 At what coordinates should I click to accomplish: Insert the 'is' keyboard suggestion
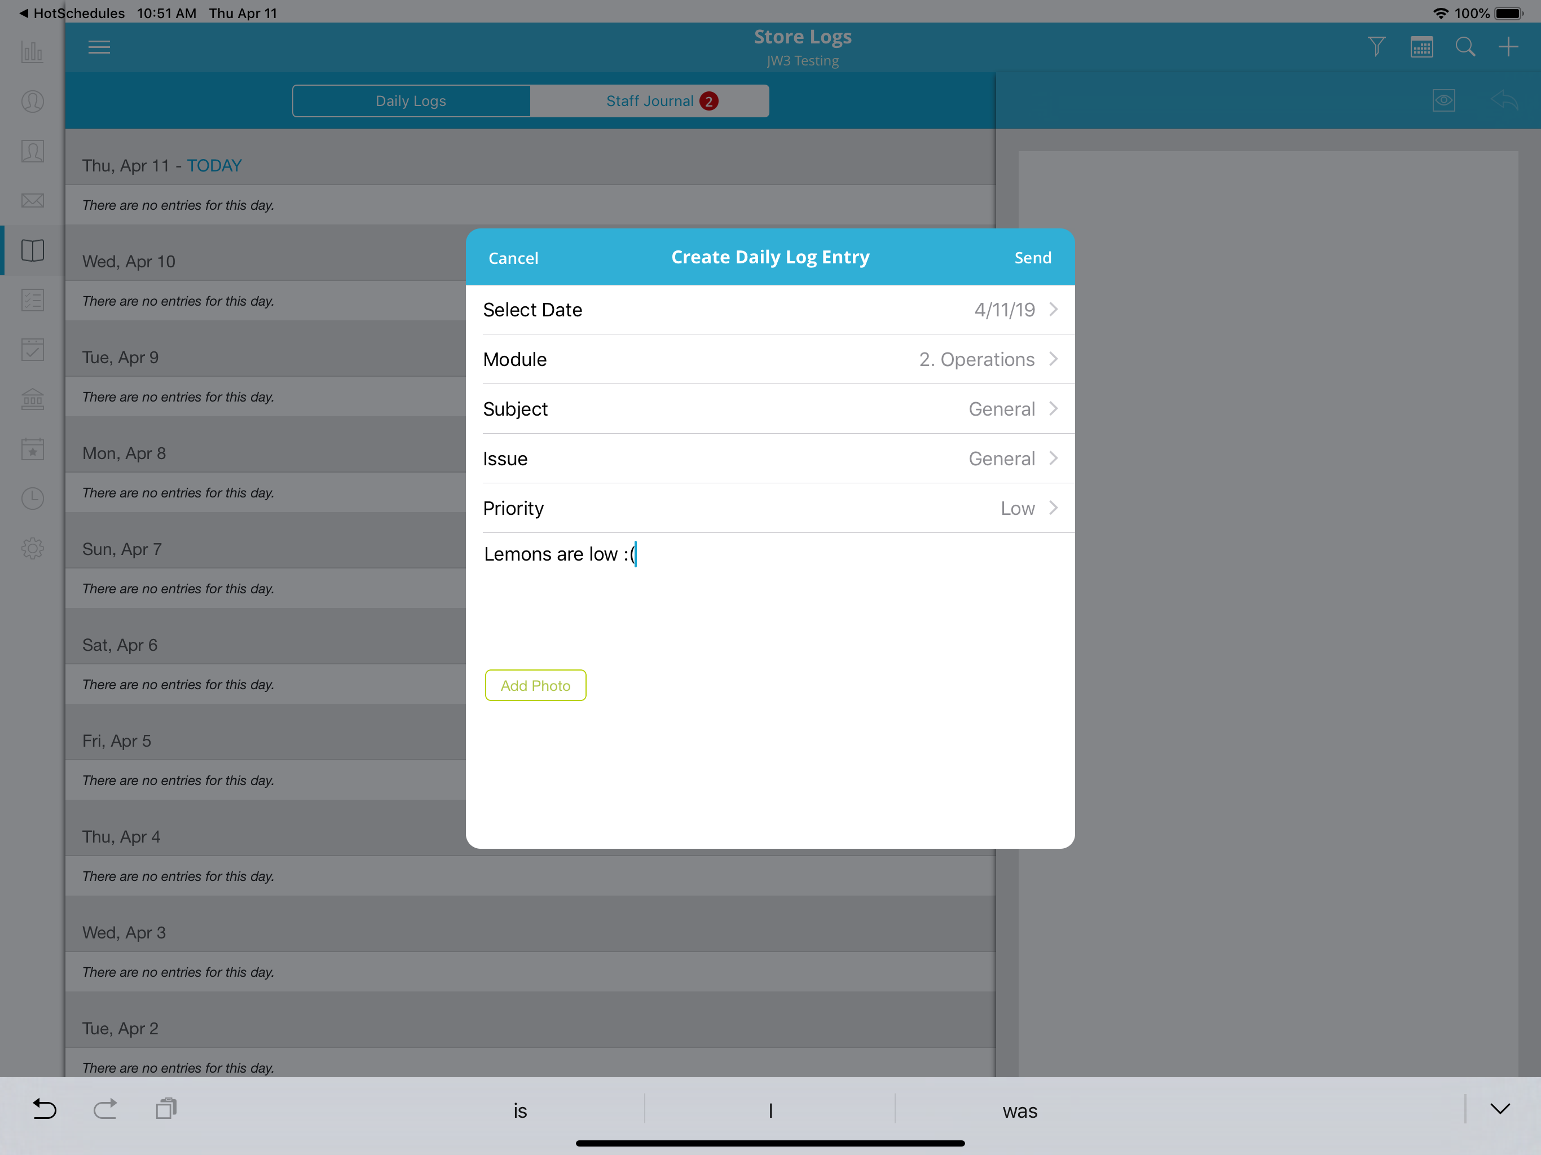tap(519, 1110)
